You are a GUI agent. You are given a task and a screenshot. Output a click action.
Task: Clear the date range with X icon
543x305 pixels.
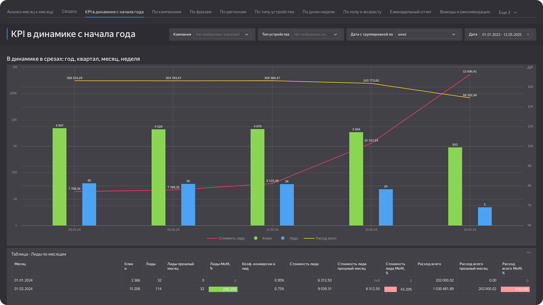pos(528,34)
